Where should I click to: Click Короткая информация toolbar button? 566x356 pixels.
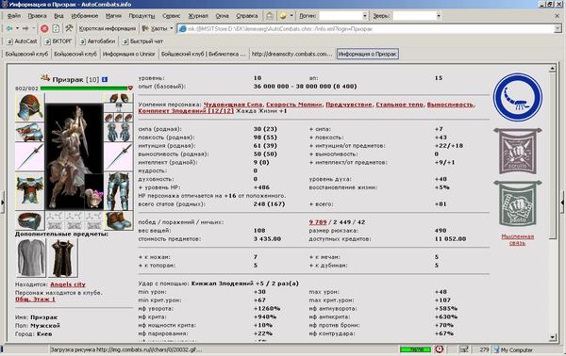click(x=108, y=28)
